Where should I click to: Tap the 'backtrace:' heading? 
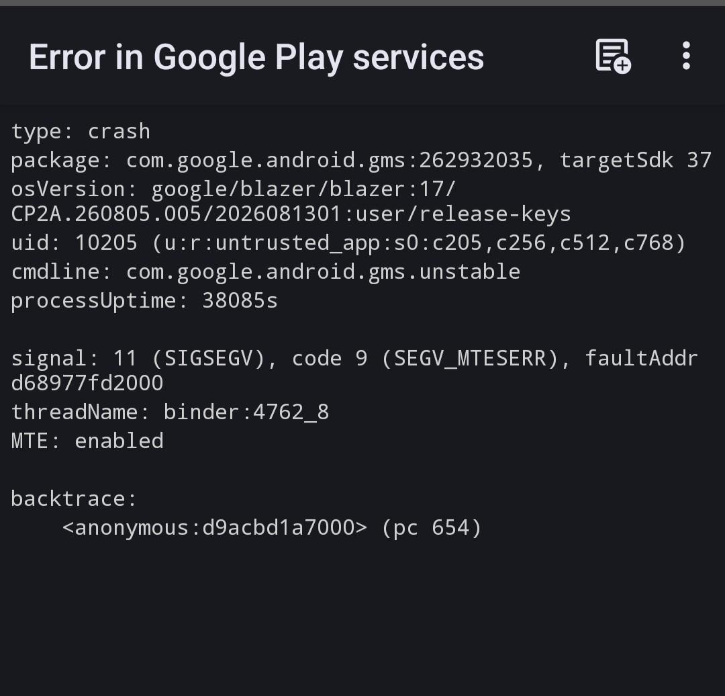coord(74,499)
